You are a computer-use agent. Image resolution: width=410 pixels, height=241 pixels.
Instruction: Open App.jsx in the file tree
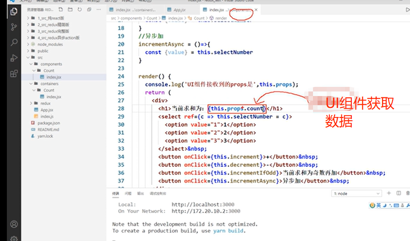(x=47, y=110)
